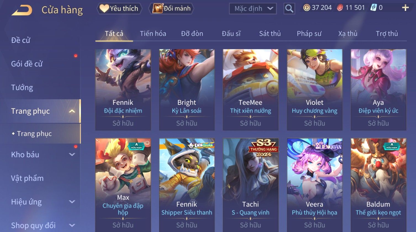The height and width of the screenshot is (232, 416).
Task: Tap the back arrow icon
Action: click(22, 10)
